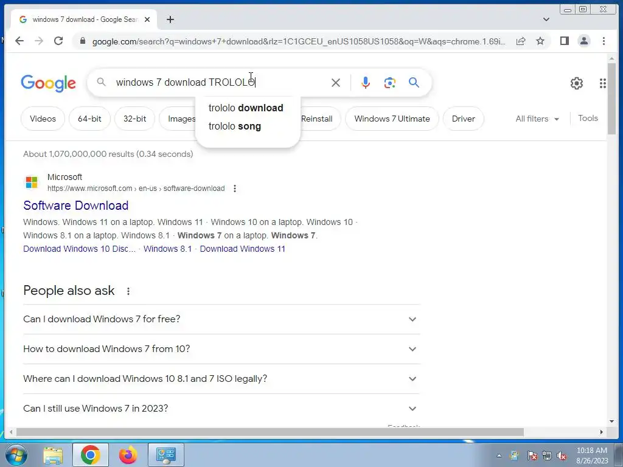The width and height of the screenshot is (623, 467).
Task: Open the Action Center flag icon
Action: point(532,456)
